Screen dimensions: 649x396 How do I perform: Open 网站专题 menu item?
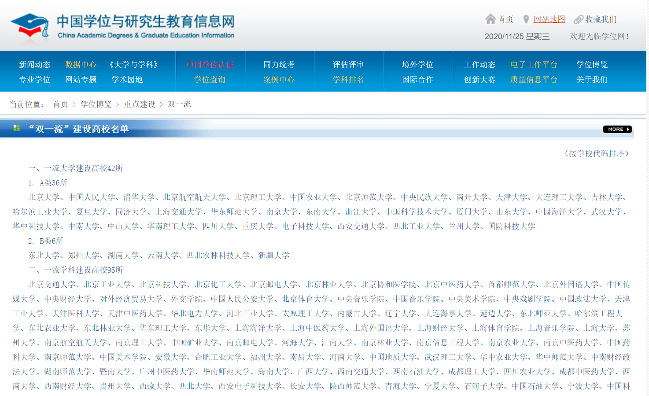[81, 80]
